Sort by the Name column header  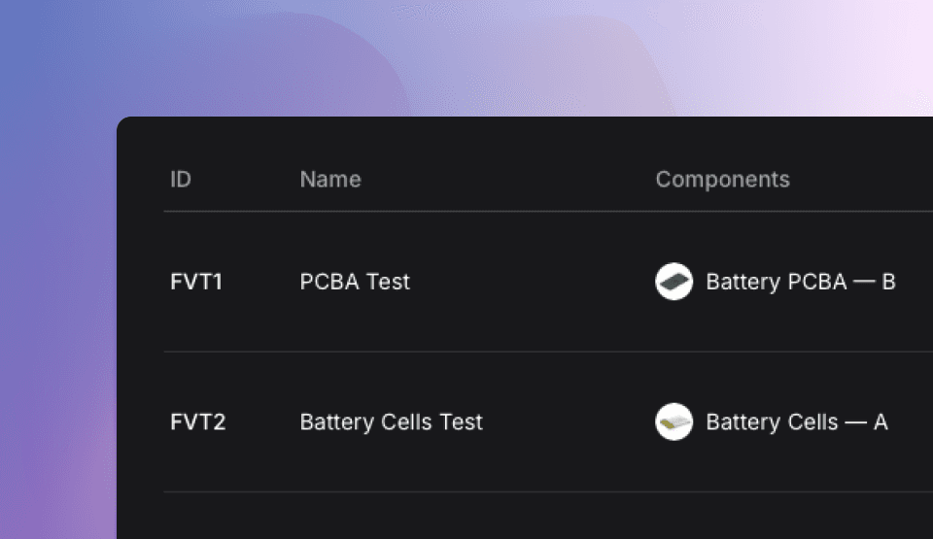pos(330,179)
